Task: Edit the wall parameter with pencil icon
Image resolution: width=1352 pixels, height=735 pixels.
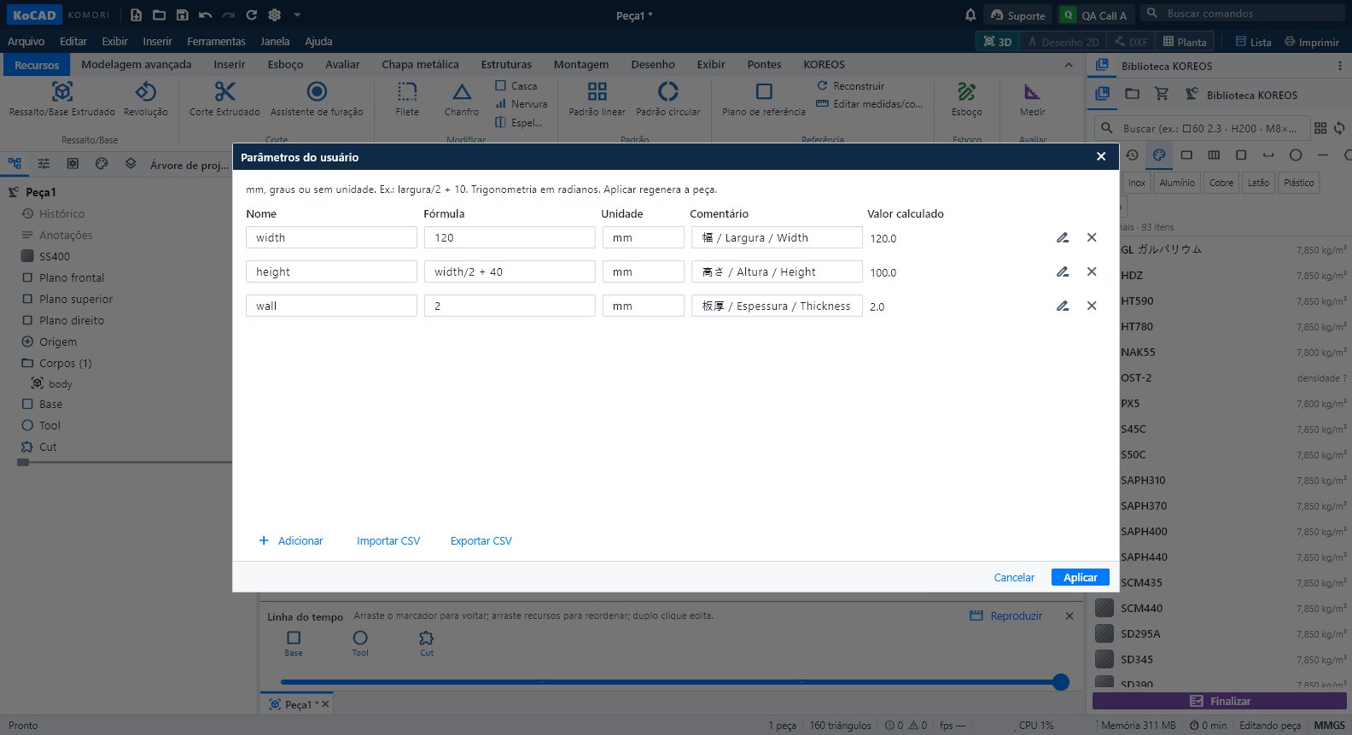Action: tap(1063, 306)
